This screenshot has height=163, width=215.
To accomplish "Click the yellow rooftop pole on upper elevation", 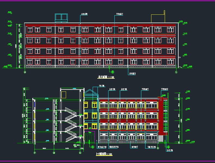I will click(x=164, y=16).
